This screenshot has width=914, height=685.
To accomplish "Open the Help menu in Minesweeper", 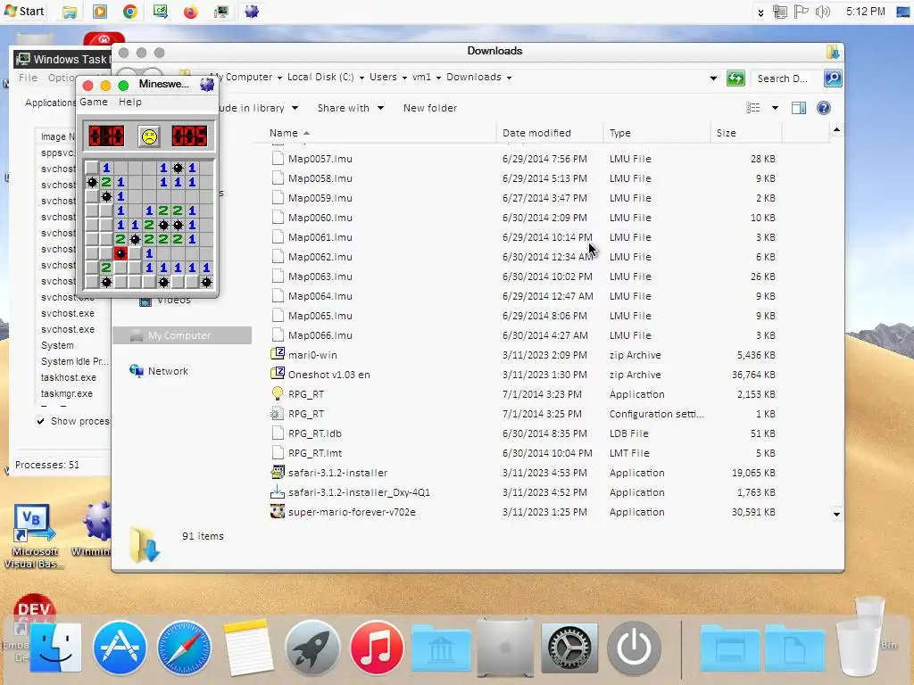I will (x=130, y=102).
